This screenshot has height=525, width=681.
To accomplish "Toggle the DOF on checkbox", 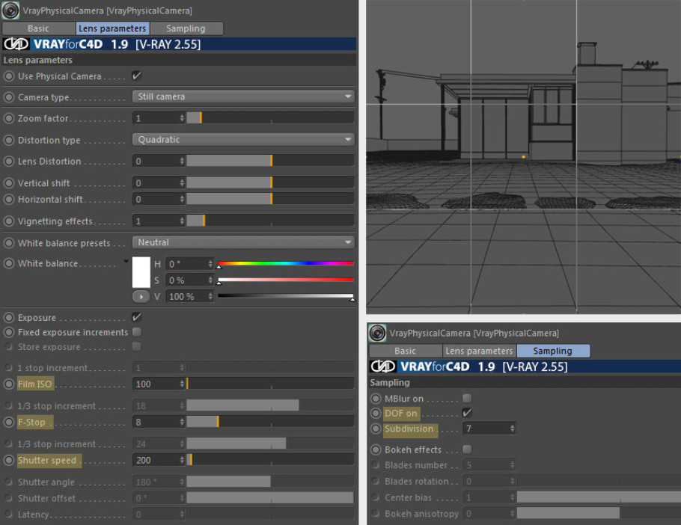I will [467, 413].
